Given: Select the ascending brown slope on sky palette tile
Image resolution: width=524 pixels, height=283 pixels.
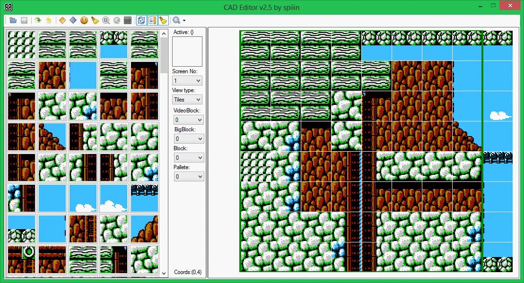Looking at the screenshot, I should pos(144,229).
